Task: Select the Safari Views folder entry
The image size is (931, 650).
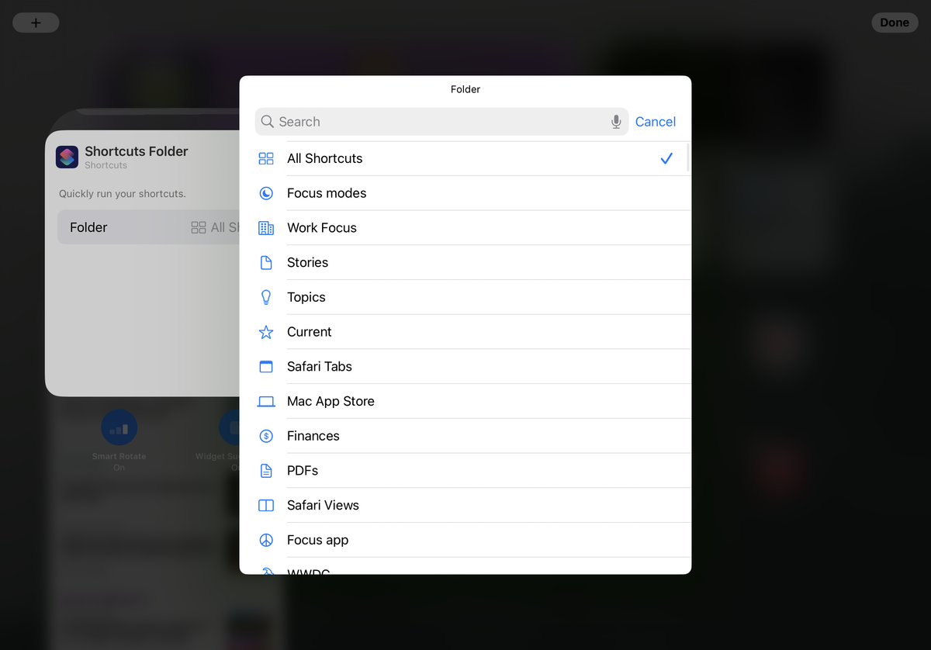Action: 323,505
